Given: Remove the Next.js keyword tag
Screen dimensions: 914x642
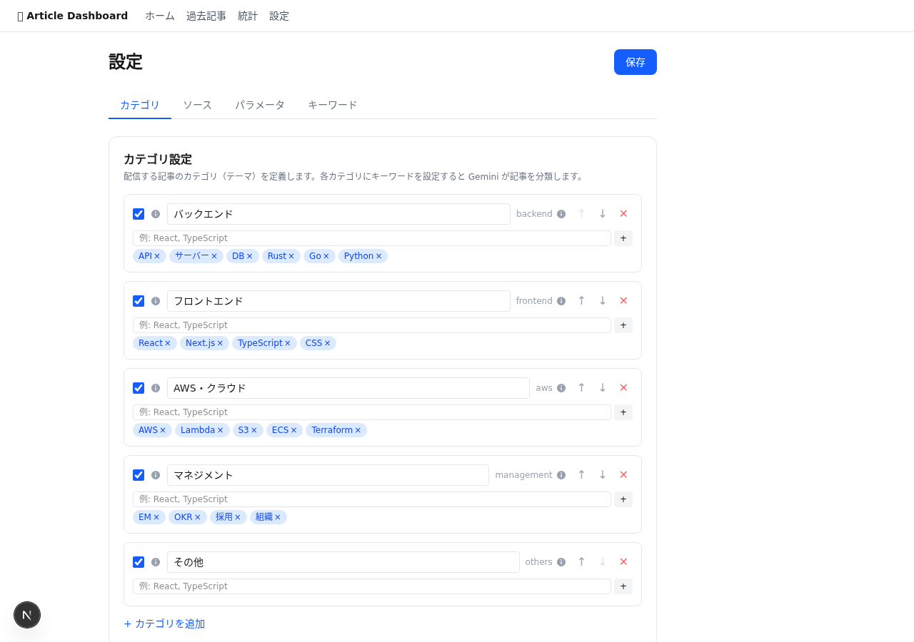Looking at the screenshot, I should click(x=220, y=343).
